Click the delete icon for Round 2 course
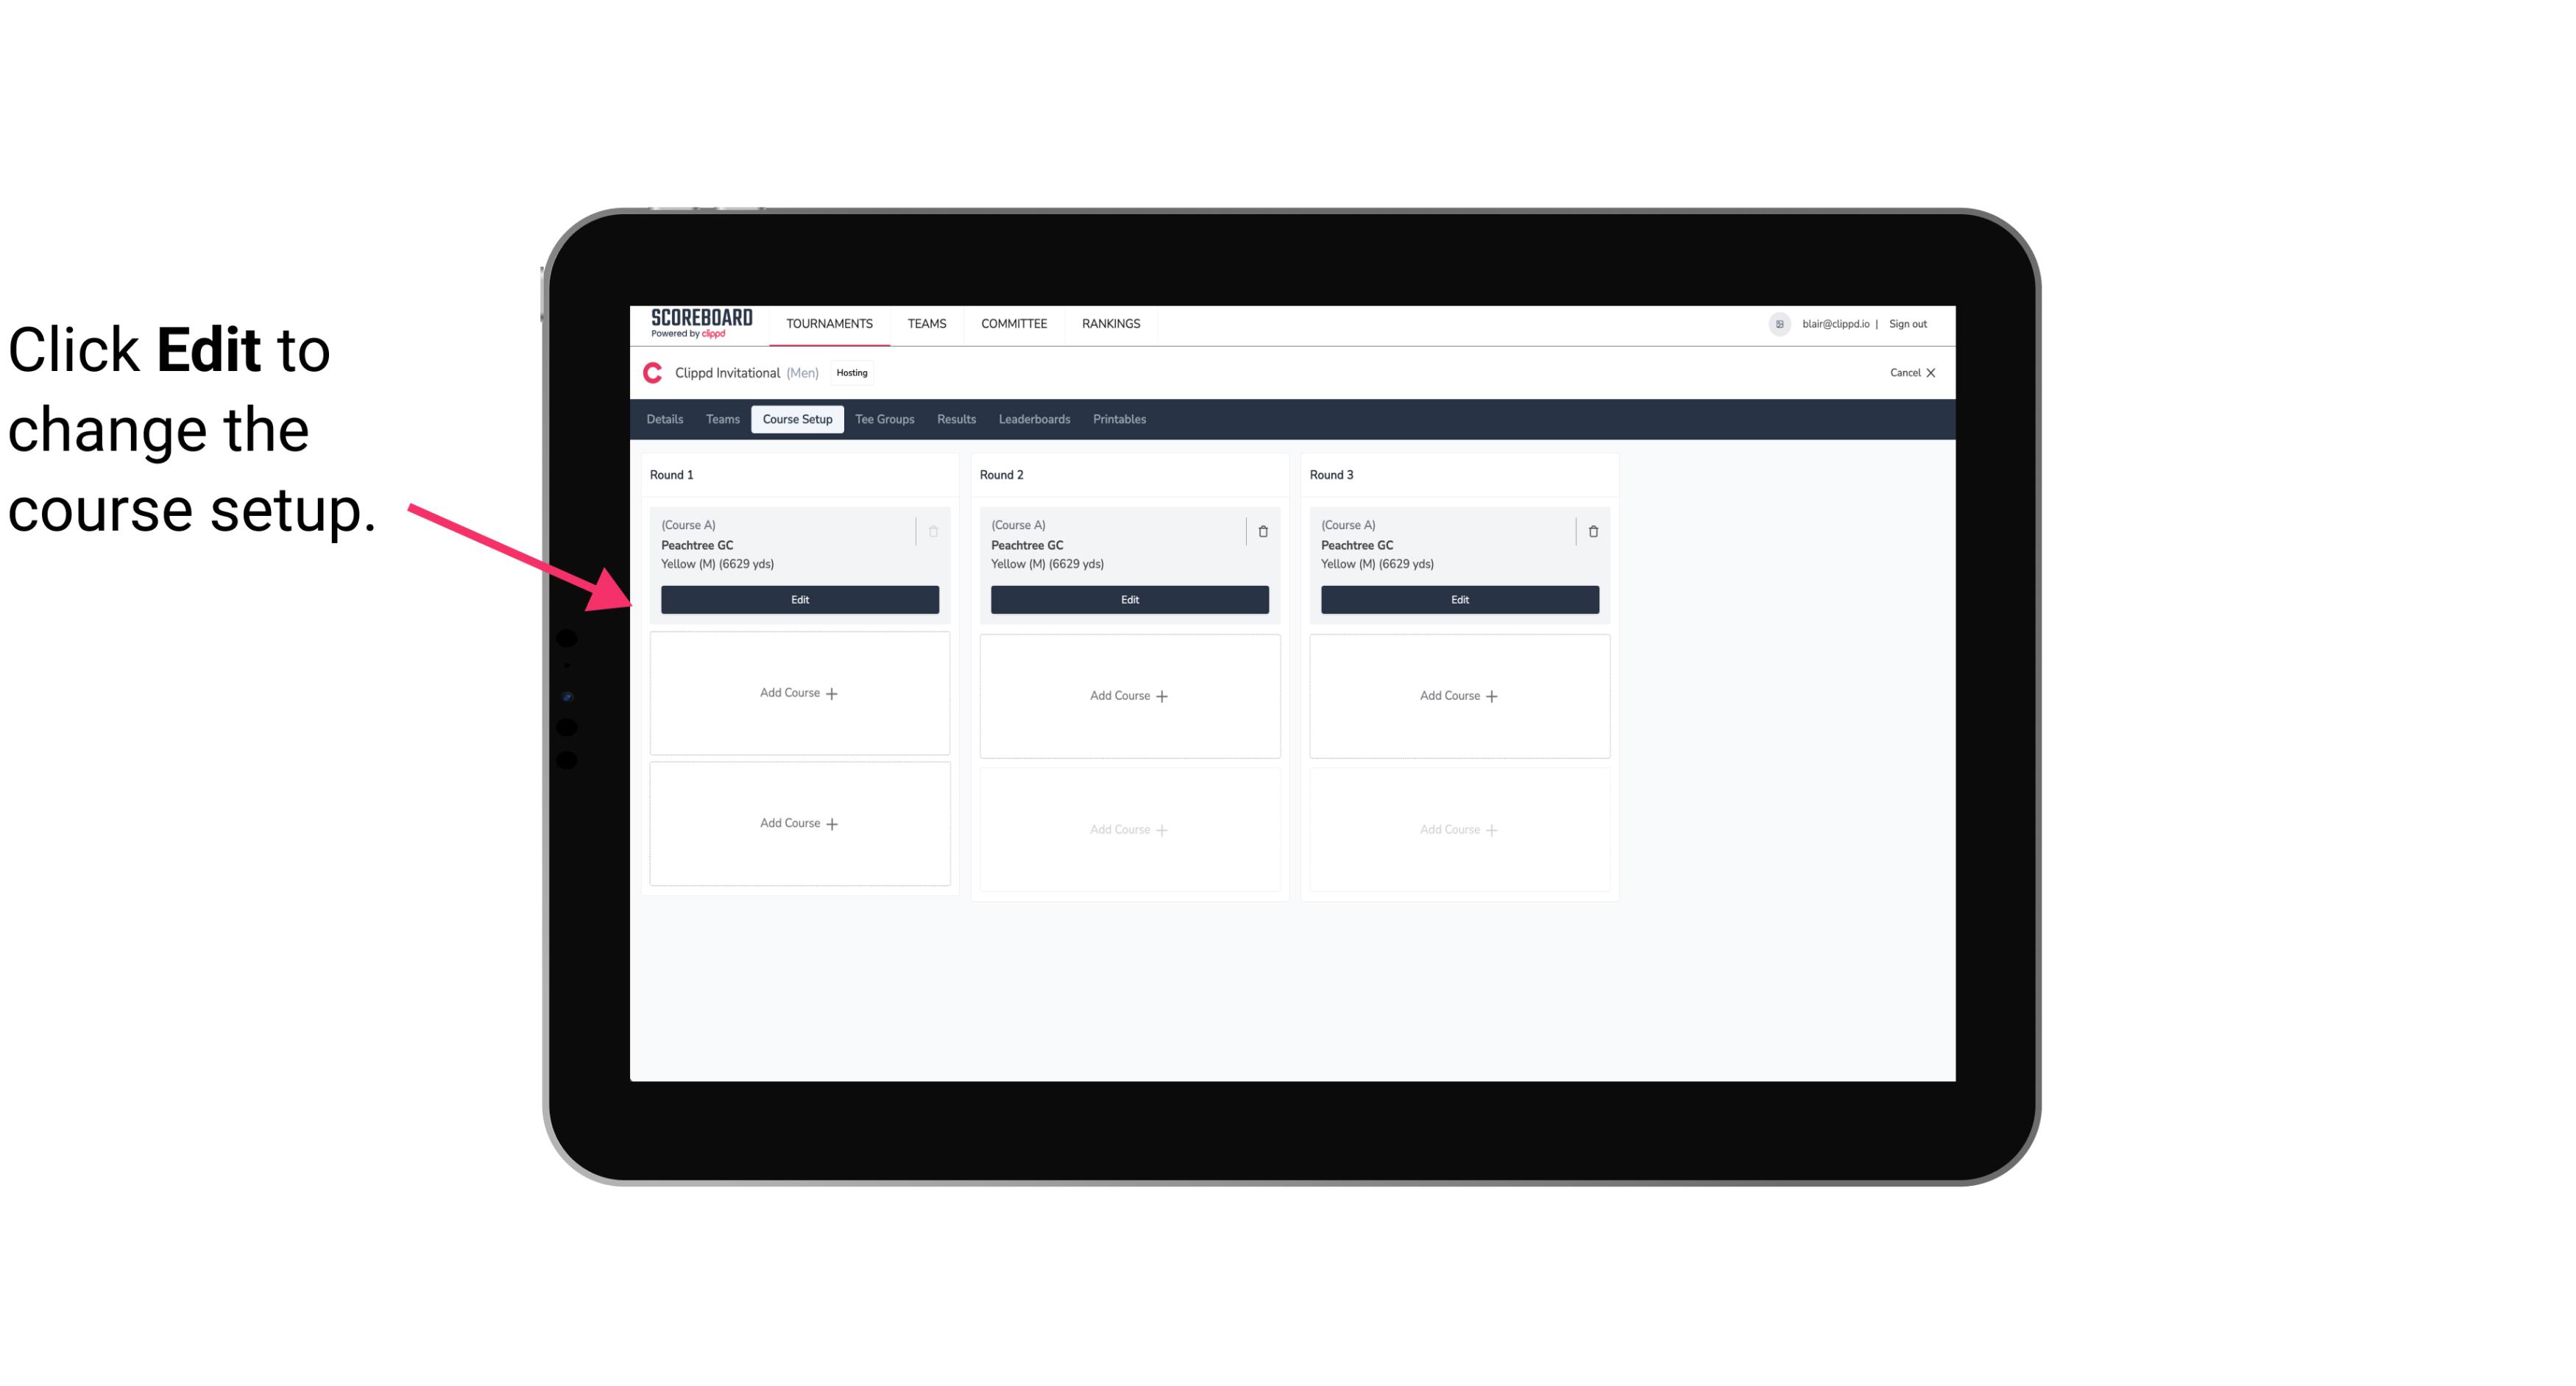Viewport: 2576px width, 1386px height. pos(1262,531)
